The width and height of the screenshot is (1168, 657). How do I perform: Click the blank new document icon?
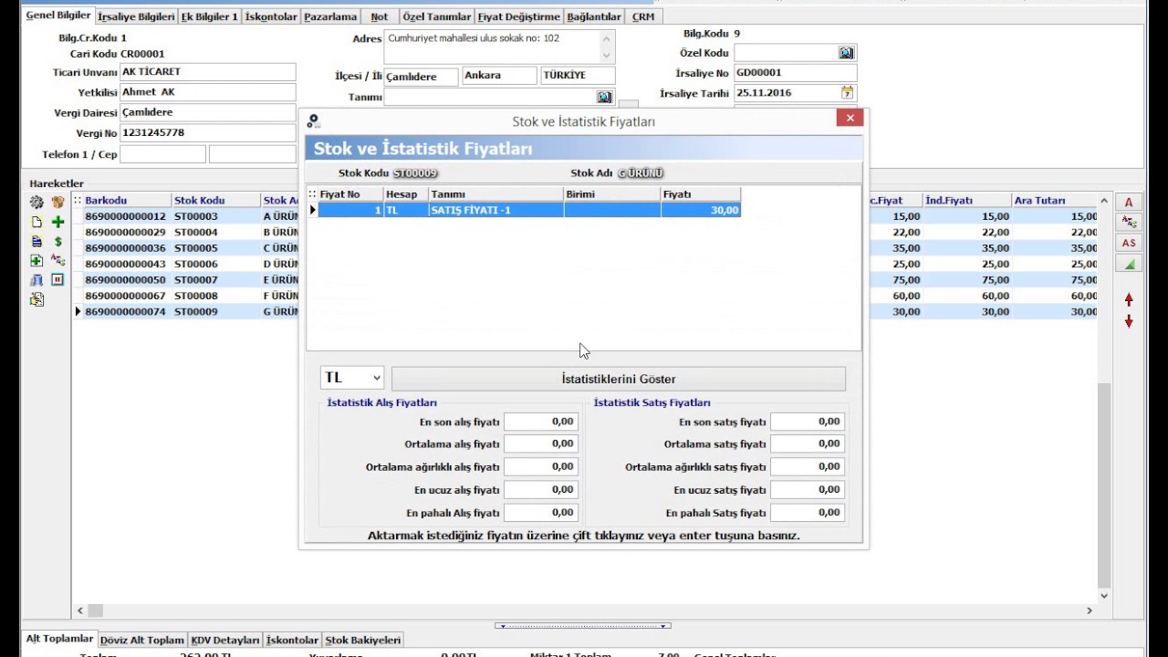click(x=36, y=222)
